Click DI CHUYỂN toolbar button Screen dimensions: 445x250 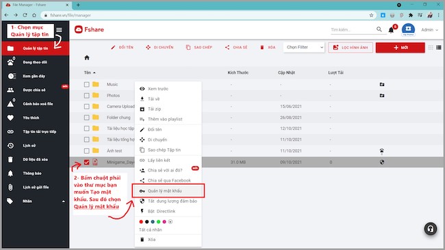160,47
